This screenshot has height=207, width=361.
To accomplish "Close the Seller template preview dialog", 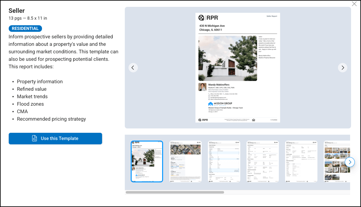I will point(354,4).
